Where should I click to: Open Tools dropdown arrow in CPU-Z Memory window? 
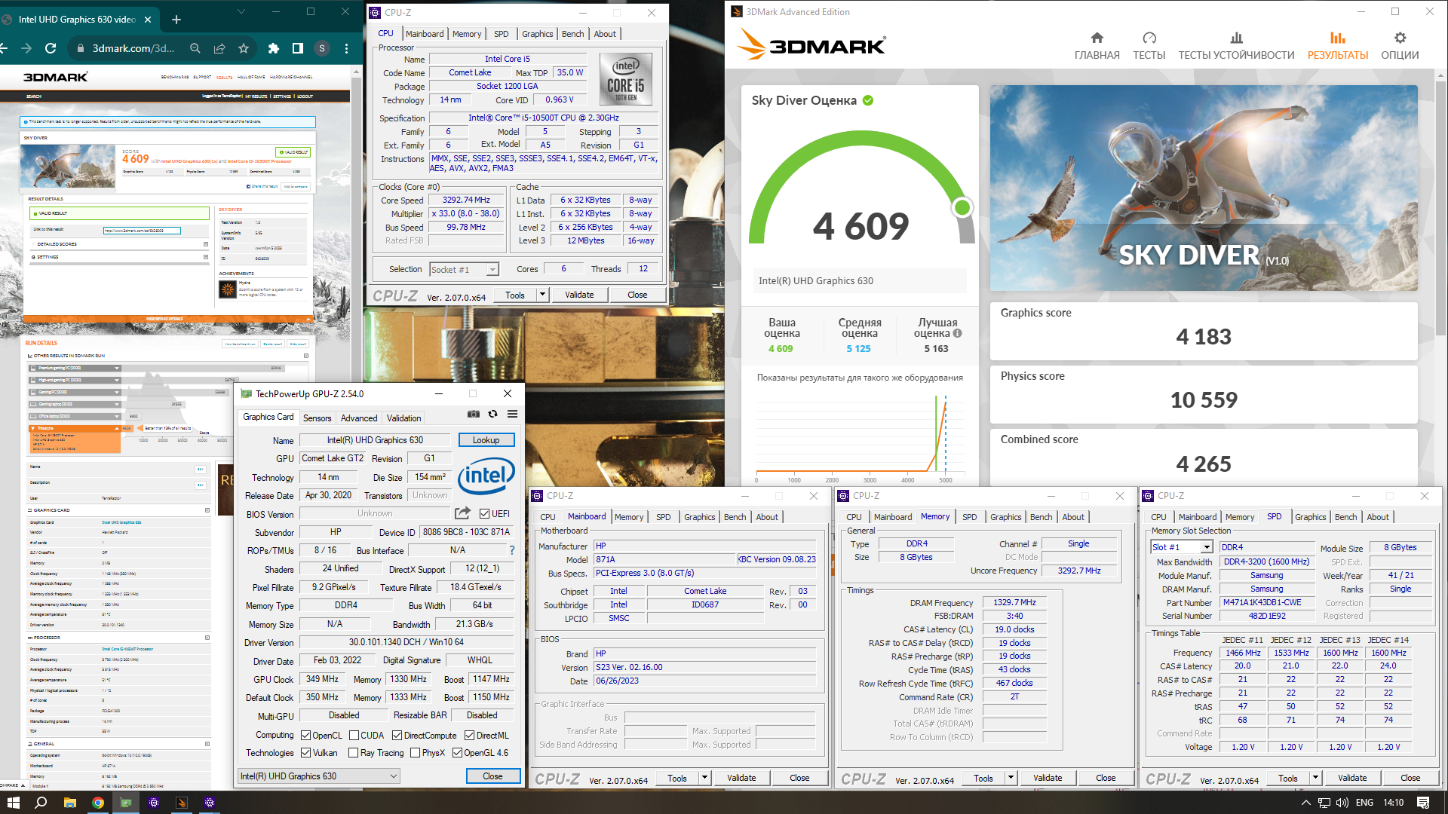(x=1011, y=778)
